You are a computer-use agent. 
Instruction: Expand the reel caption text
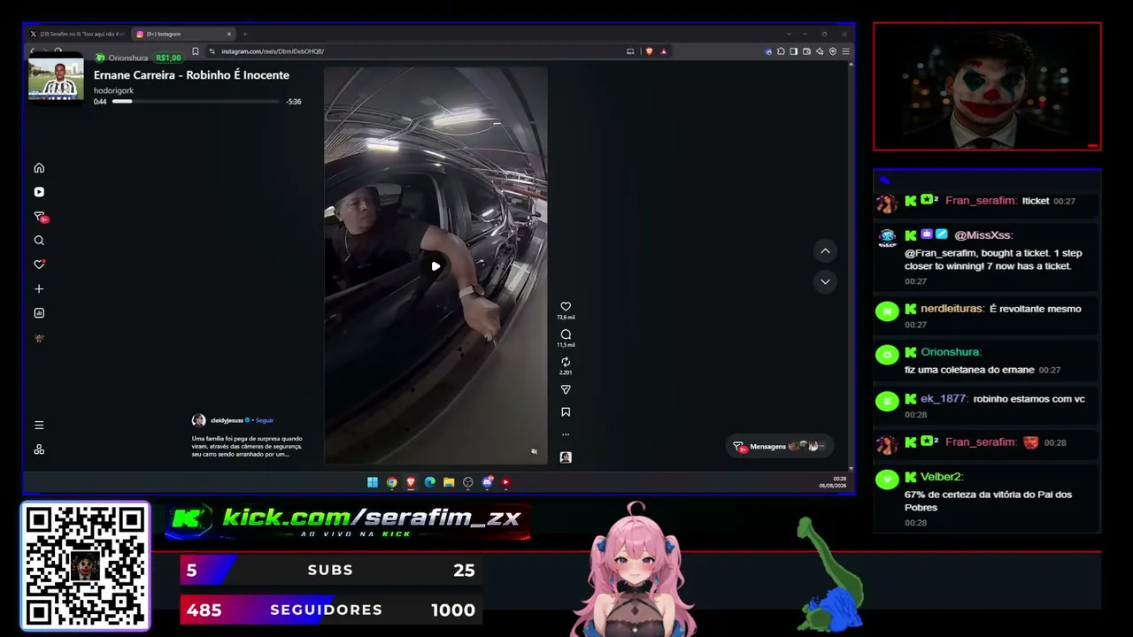[247, 446]
